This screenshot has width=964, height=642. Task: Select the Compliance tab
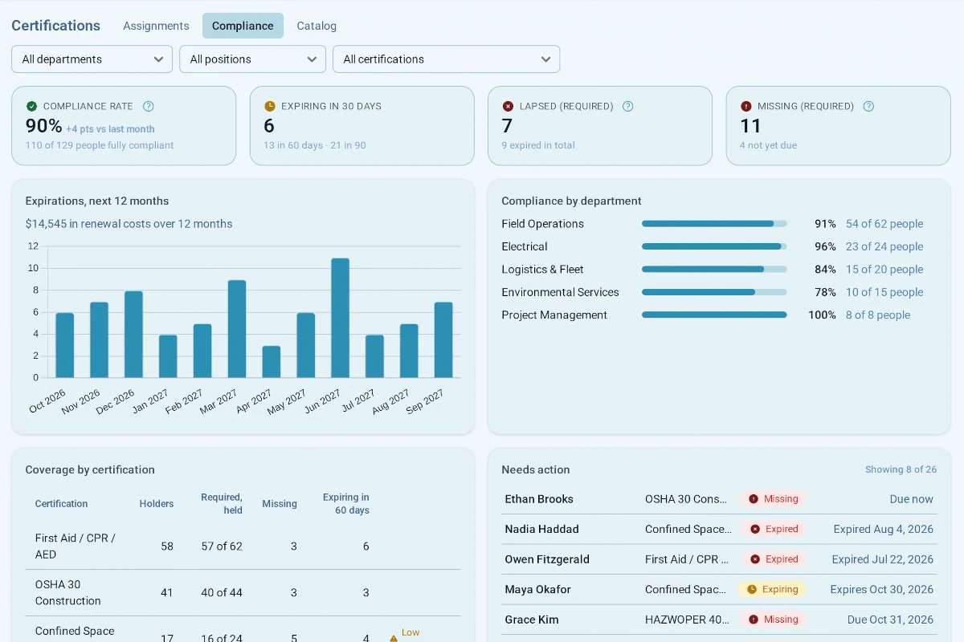point(243,26)
